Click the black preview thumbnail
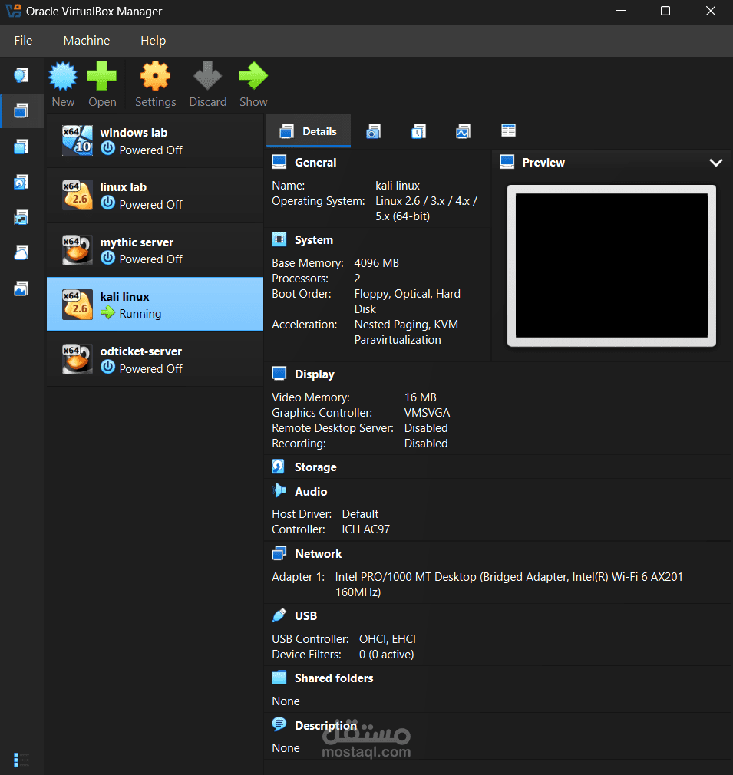The image size is (733, 775). pyautogui.click(x=612, y=265)
